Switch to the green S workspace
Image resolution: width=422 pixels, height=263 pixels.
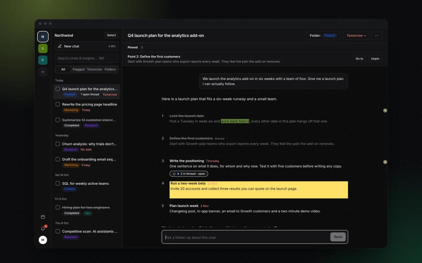coord(43,48)
